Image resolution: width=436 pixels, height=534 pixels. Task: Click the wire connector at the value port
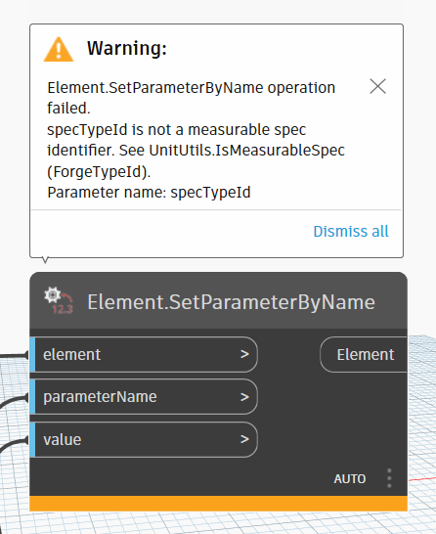coord(26,440)
